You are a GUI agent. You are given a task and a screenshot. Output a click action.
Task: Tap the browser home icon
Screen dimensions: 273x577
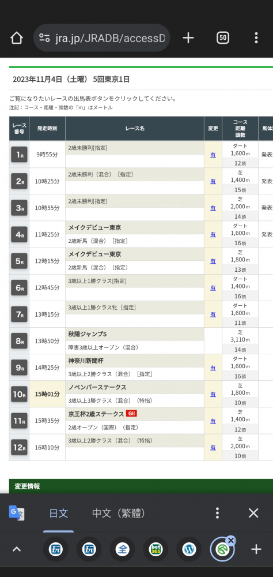click(17, 38)
